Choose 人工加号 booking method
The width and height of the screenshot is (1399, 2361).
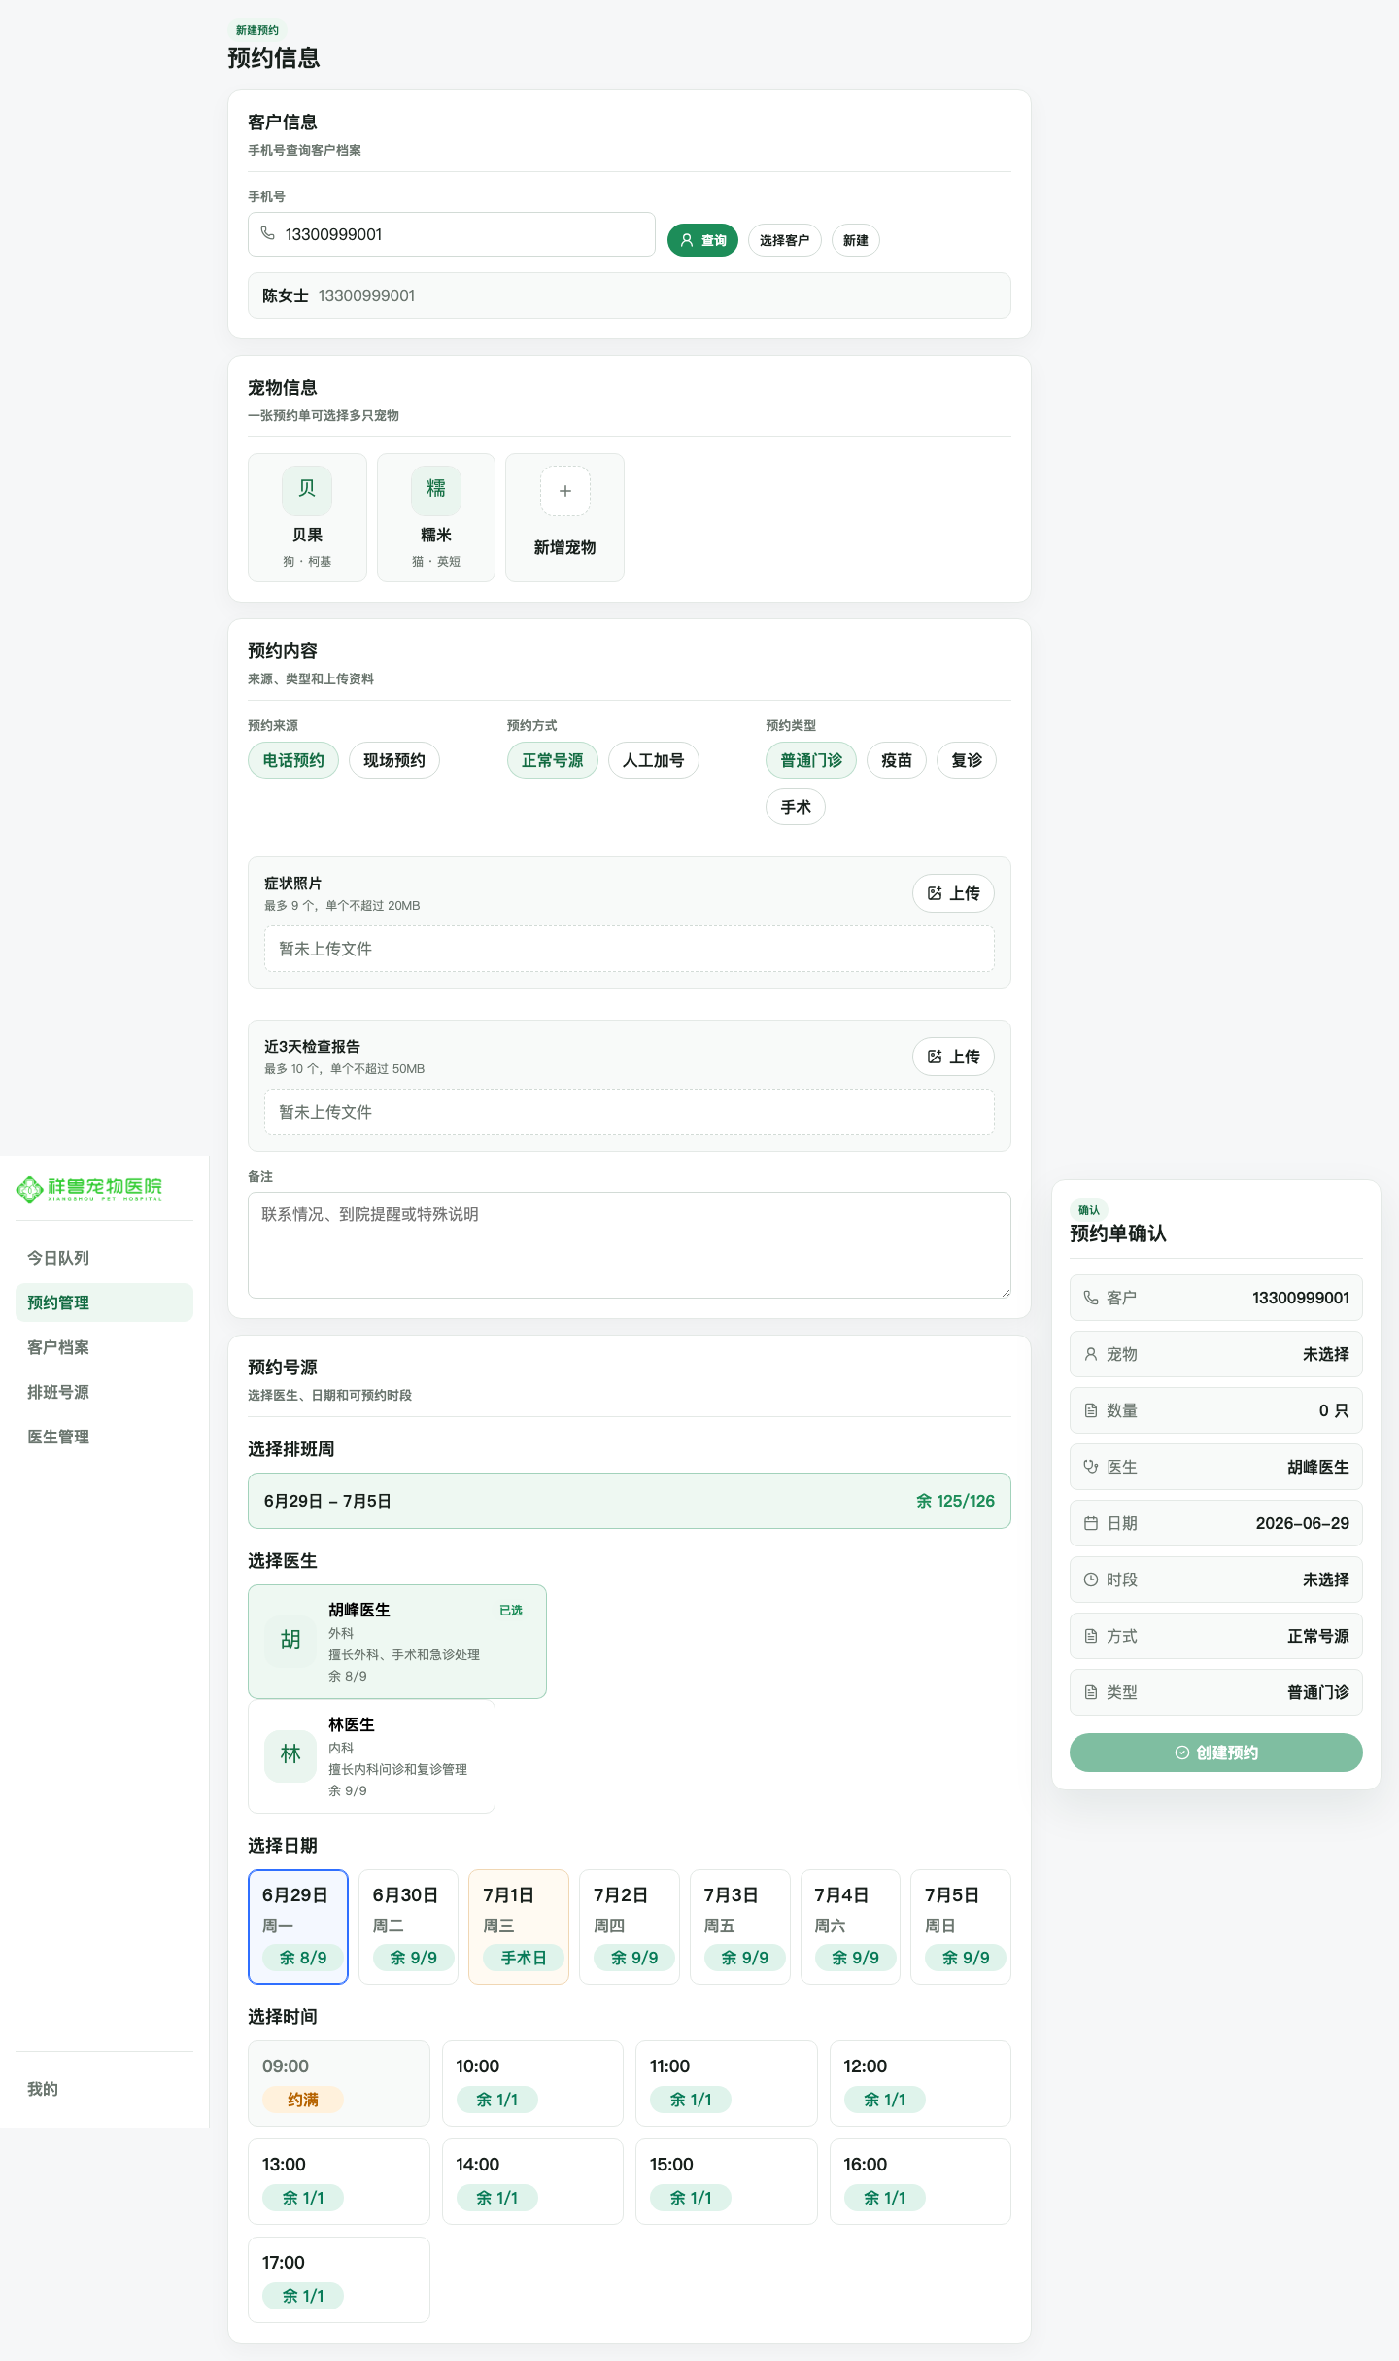click(654, 760)
